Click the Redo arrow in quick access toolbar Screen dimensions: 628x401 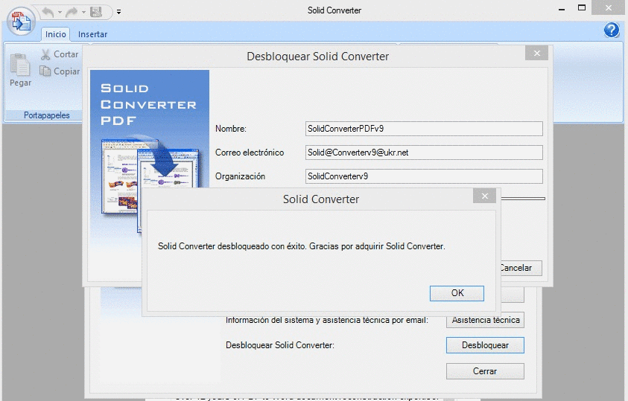tap(72, 13)
